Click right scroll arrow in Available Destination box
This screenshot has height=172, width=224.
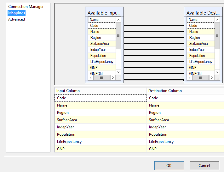coord(212,77)
